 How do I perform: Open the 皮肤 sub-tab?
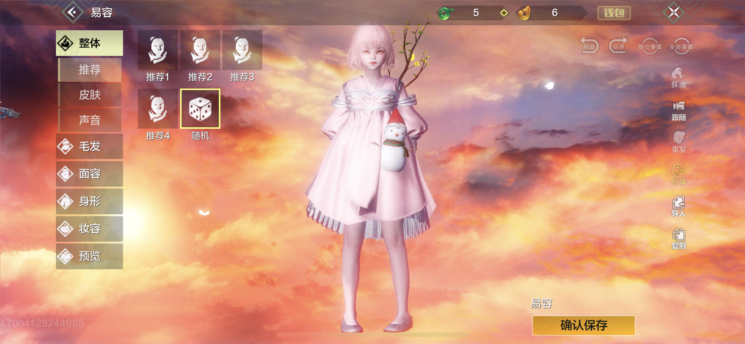click(90, 95)
